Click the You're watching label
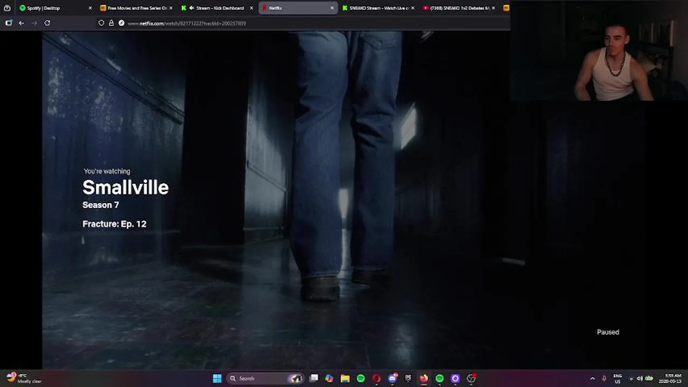The width and height of the screenshot is (688, 387). click(107, 171)
